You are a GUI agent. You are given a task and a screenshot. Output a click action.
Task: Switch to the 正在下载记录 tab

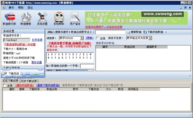pos(11,81)
